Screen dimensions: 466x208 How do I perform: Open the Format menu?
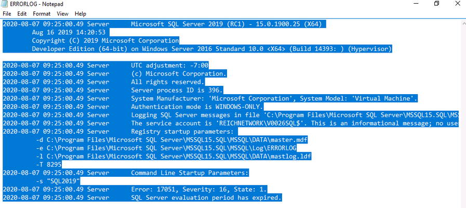click(42, 14)
